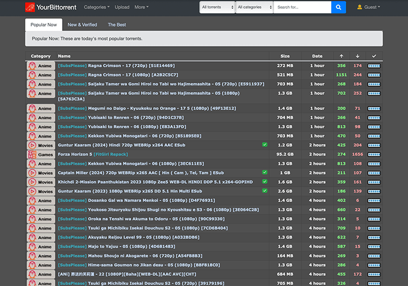Open the All torrents select box
408x286 pixels.
pyautogui.click(x=218, y=7)
